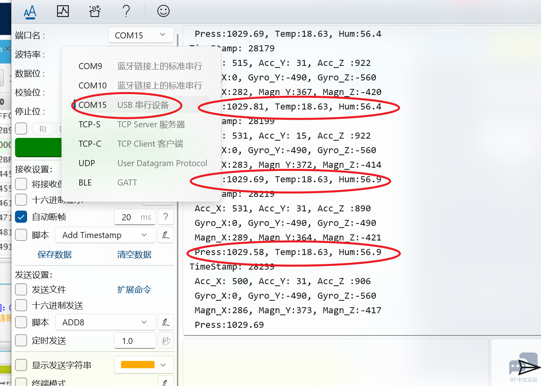Click the send arrow icon
This screenshot has width=541, height=386.
[x=528, y=367]
